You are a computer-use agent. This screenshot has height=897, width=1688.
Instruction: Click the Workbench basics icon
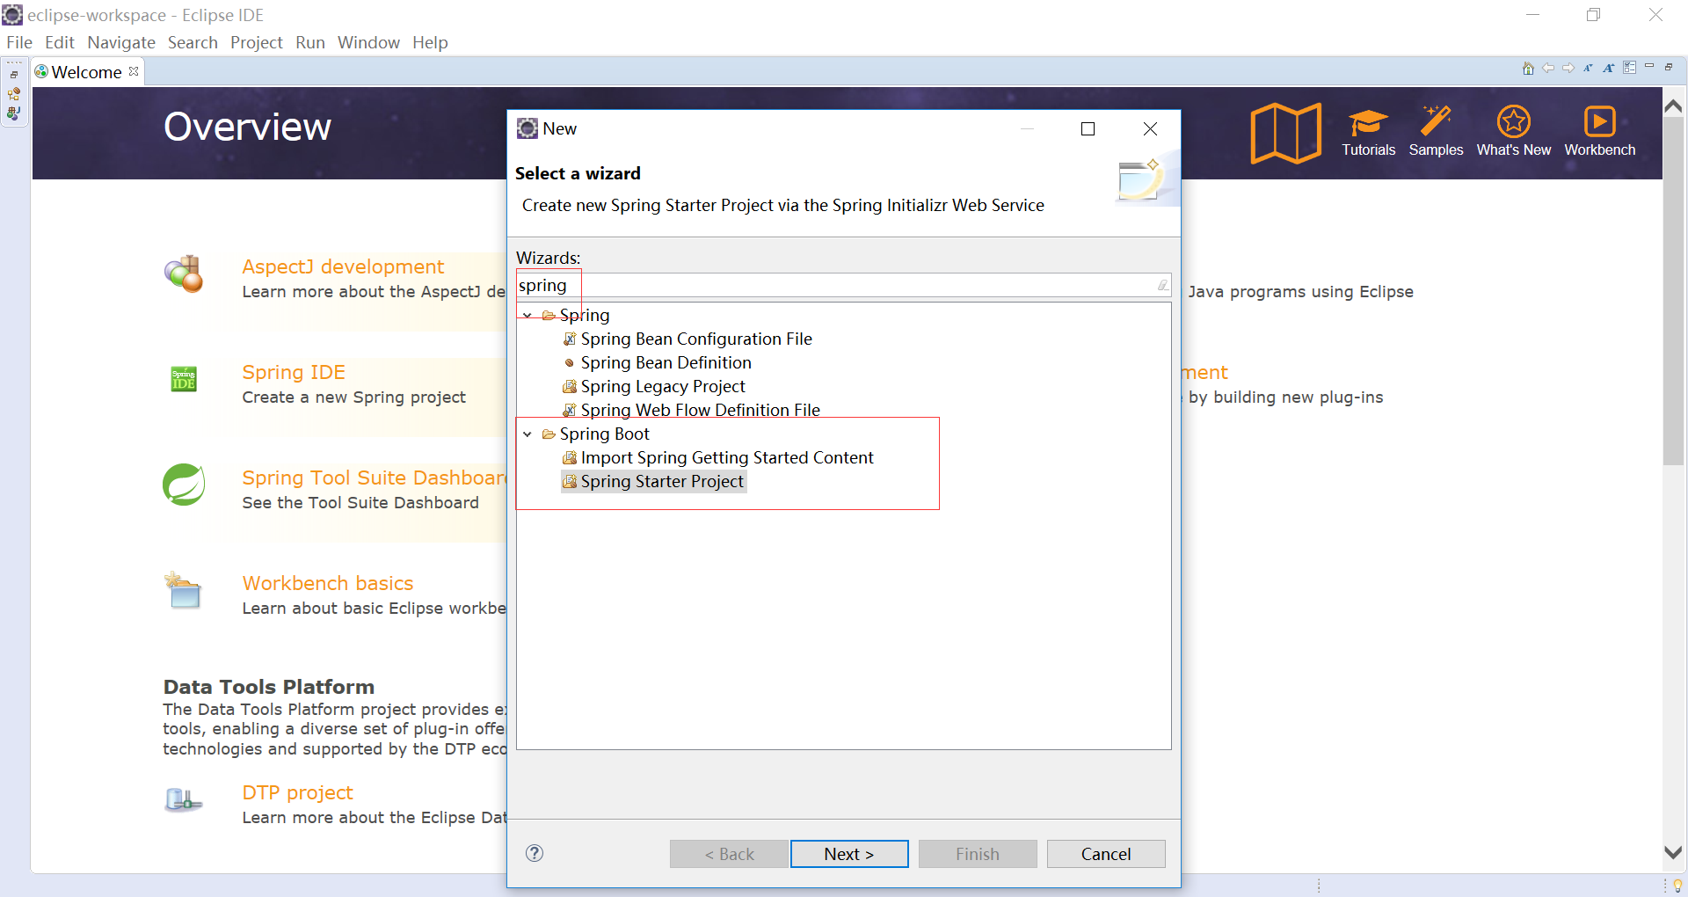click(x=184, y=590)
